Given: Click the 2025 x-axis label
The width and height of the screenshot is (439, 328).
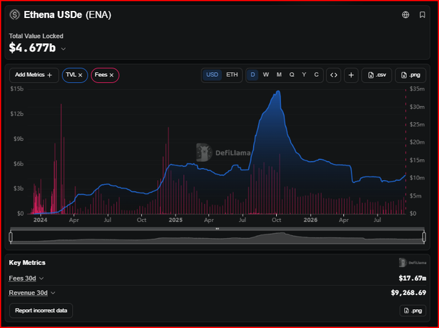Looking at the screenshot, I should click(176, 220).
